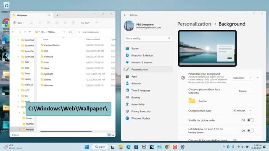The width and height of the screenshot is (269, 151).
Task: Click the Find a setting field
Action: pyautogui.click(x=148, y=38)
